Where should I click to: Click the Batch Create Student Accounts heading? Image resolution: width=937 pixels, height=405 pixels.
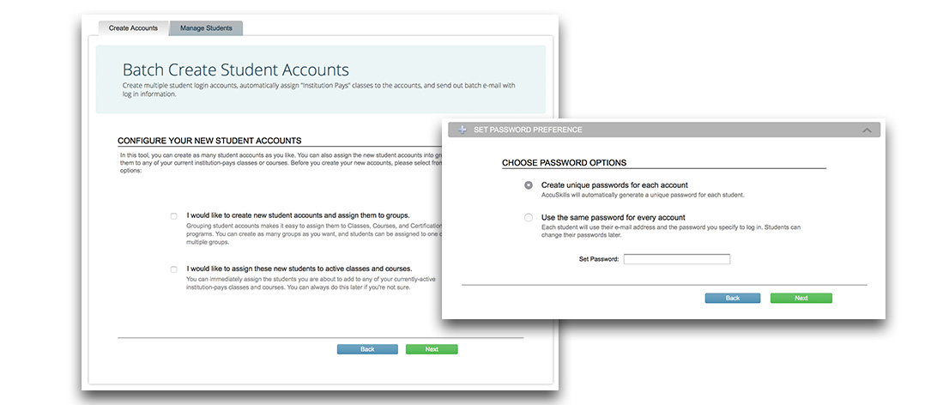[x=236, y=70]
